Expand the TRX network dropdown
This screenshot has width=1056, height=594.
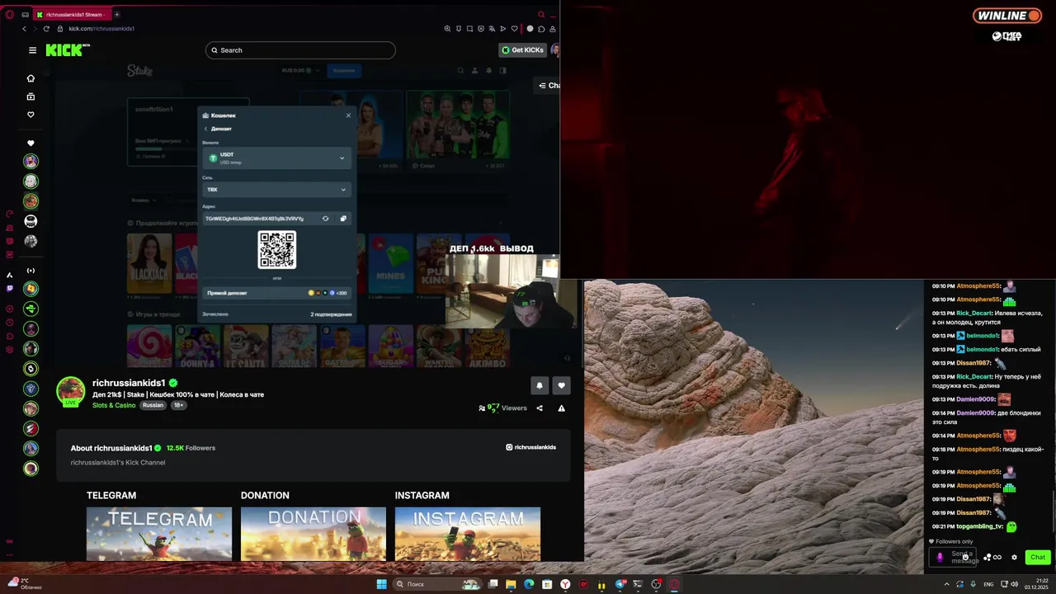(277, 190)
